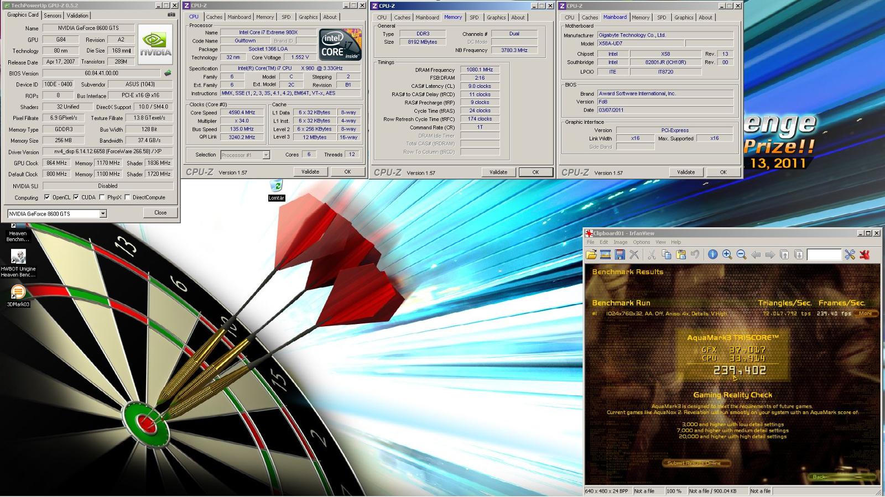Open the Lomtár recycle bin desktop icon
This screenshot has width=885, height=497.
276,190
